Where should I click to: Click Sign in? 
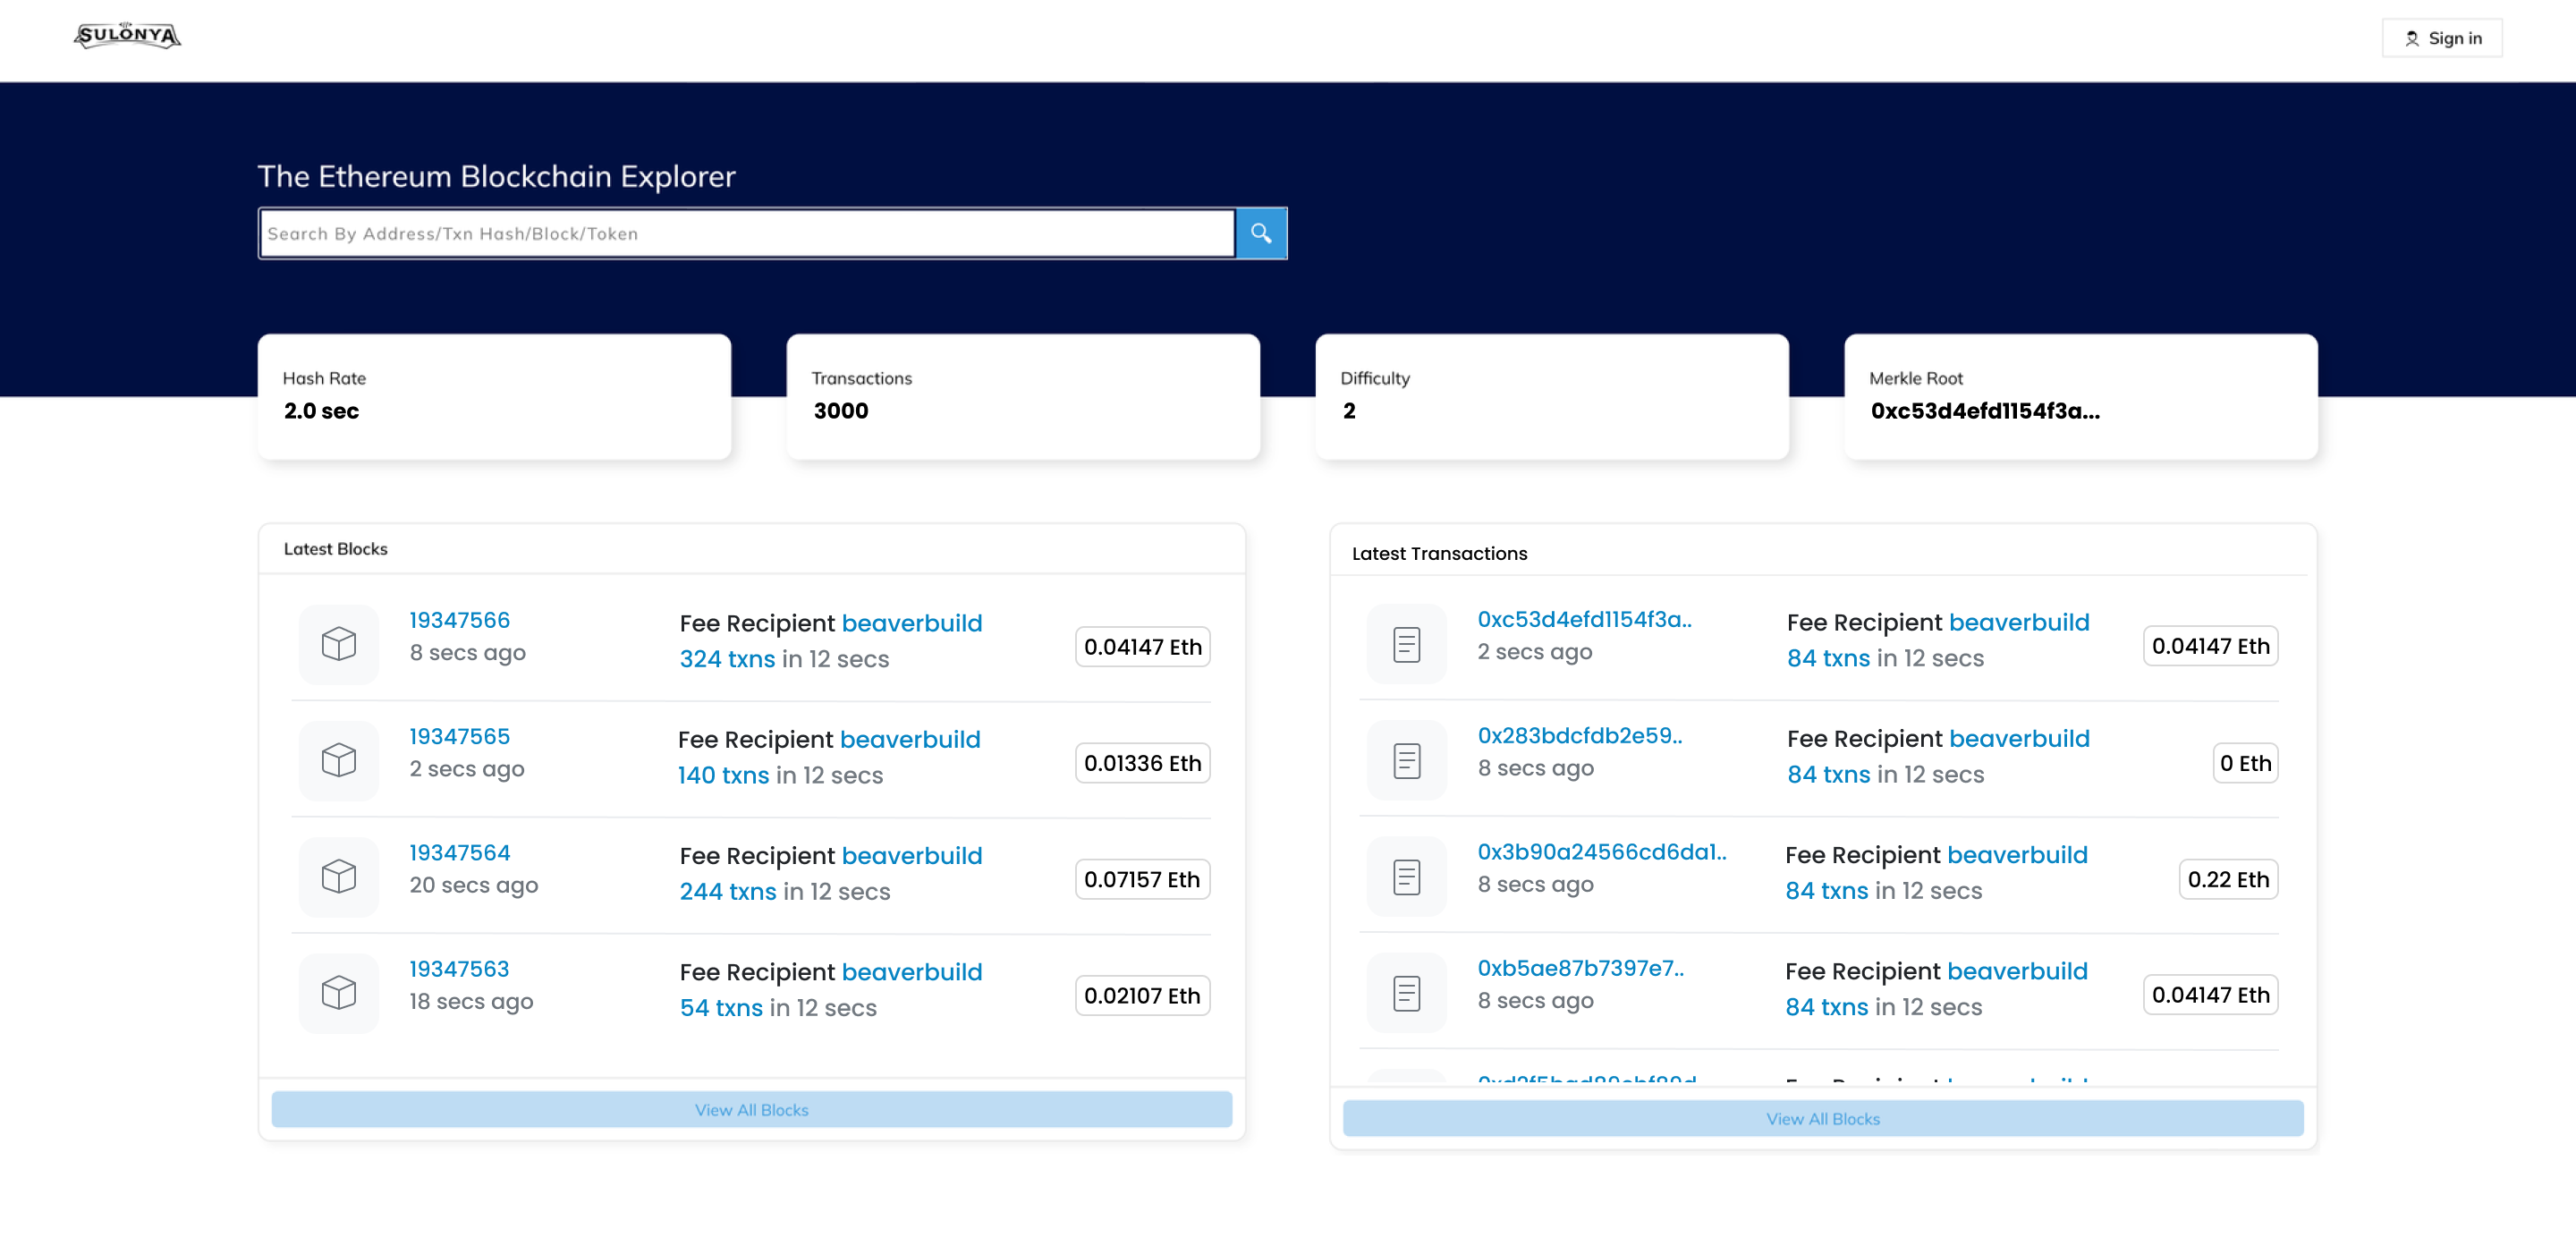coord(2443,38)
